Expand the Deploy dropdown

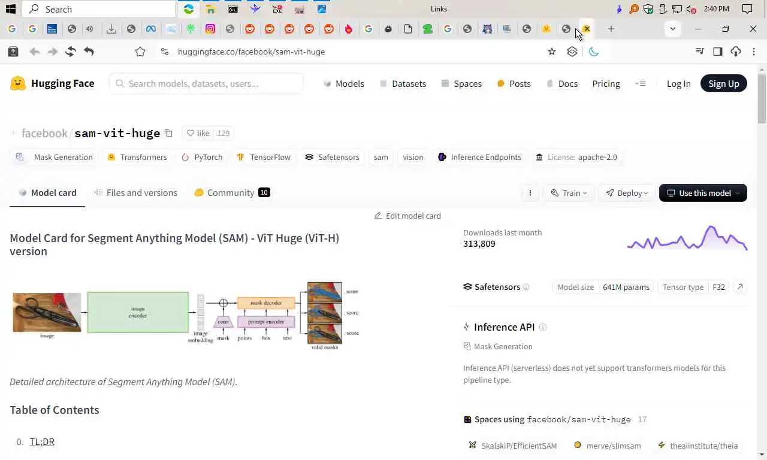pyautogui.click(x=627, y=193)
